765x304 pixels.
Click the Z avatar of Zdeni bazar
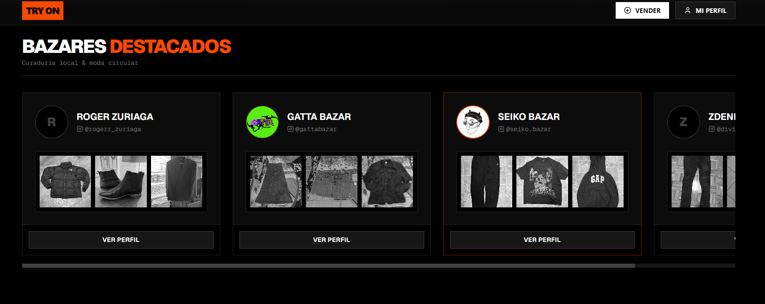pos(684,122)
